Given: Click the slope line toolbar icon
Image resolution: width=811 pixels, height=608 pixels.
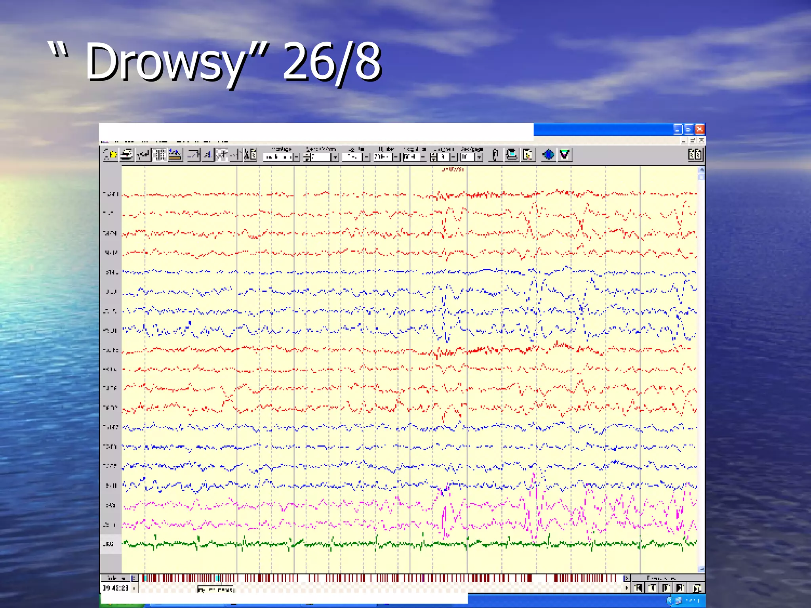Looking at the screenshot, I should pos(194,154).
